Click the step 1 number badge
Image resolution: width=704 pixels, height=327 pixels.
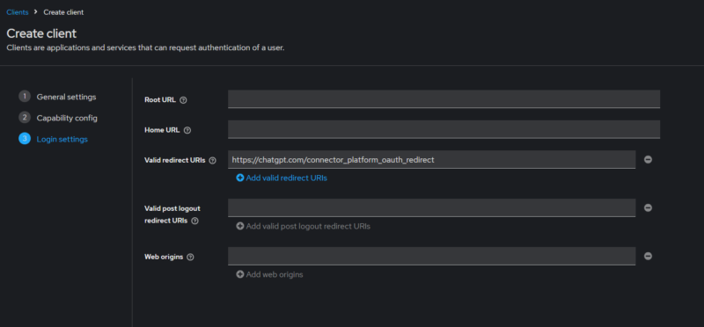click(x=25, y=97)
